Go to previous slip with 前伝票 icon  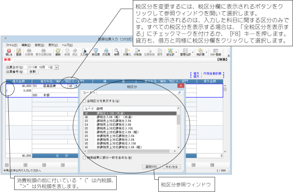[x=96, y=52]
